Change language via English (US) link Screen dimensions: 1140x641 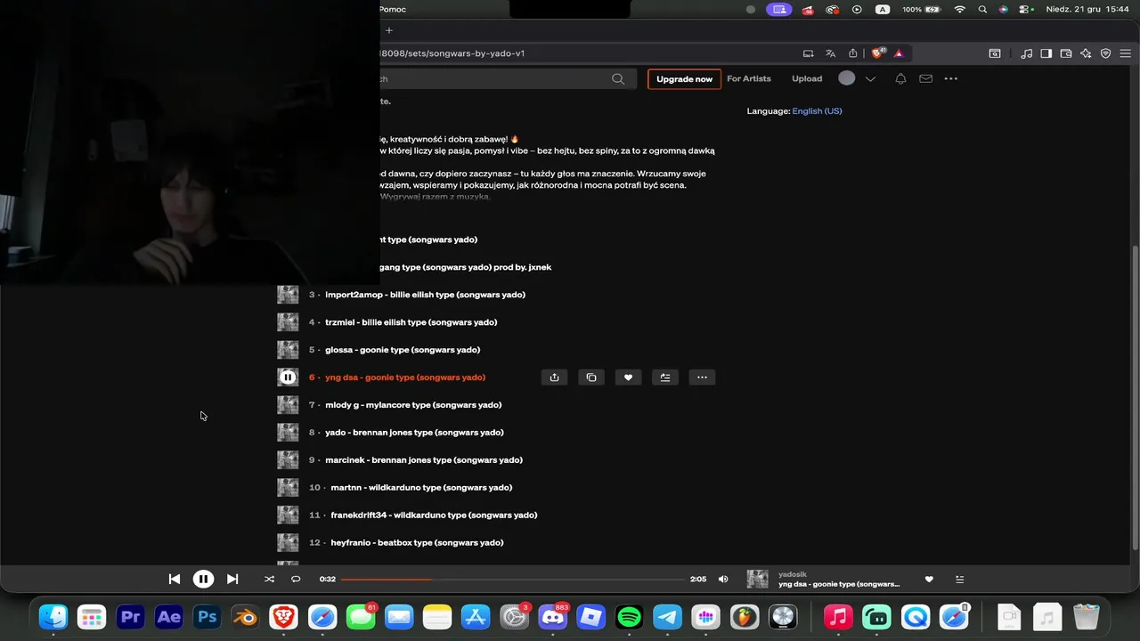(817, 111)
